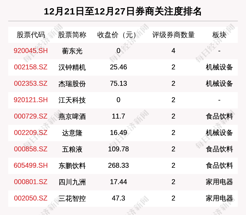Image resolution: width=246 pixels, height=215 pixels.
Task: Select the 收盘价（元） column header
Action: point(118,35)
